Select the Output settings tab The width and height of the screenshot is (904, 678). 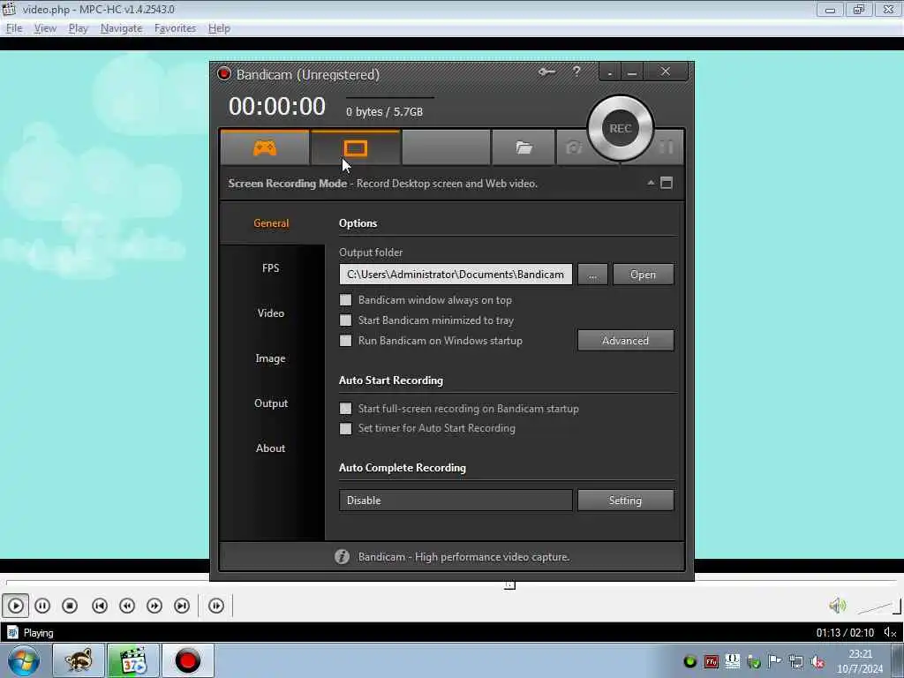tap(271, 403)
